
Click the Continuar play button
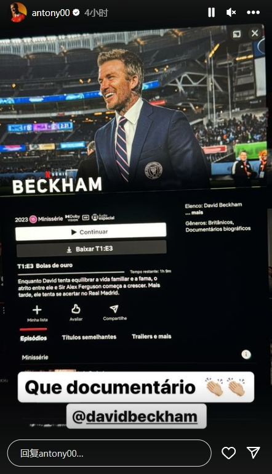(x=91, y=232)
